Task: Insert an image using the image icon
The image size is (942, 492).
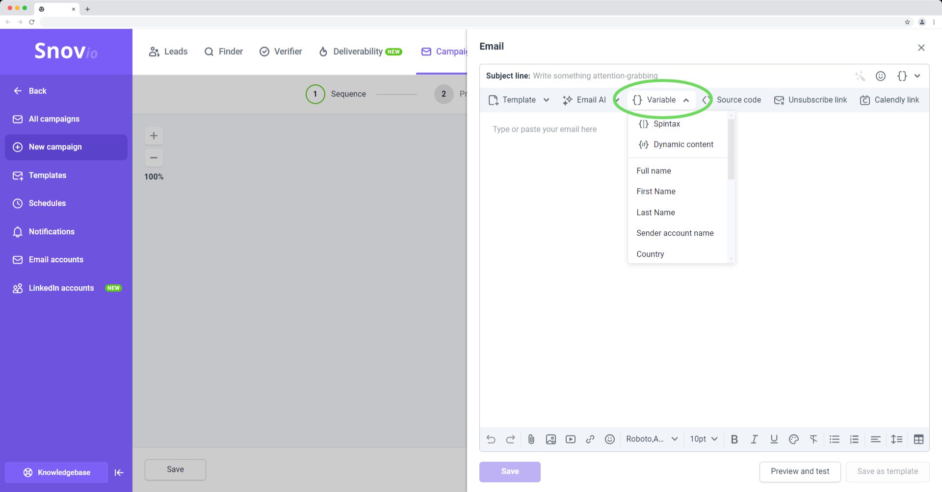Action: pyautogui.click(x=550, y=439)
